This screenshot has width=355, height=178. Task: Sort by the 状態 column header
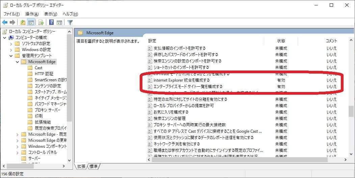[x=281, y=41]
